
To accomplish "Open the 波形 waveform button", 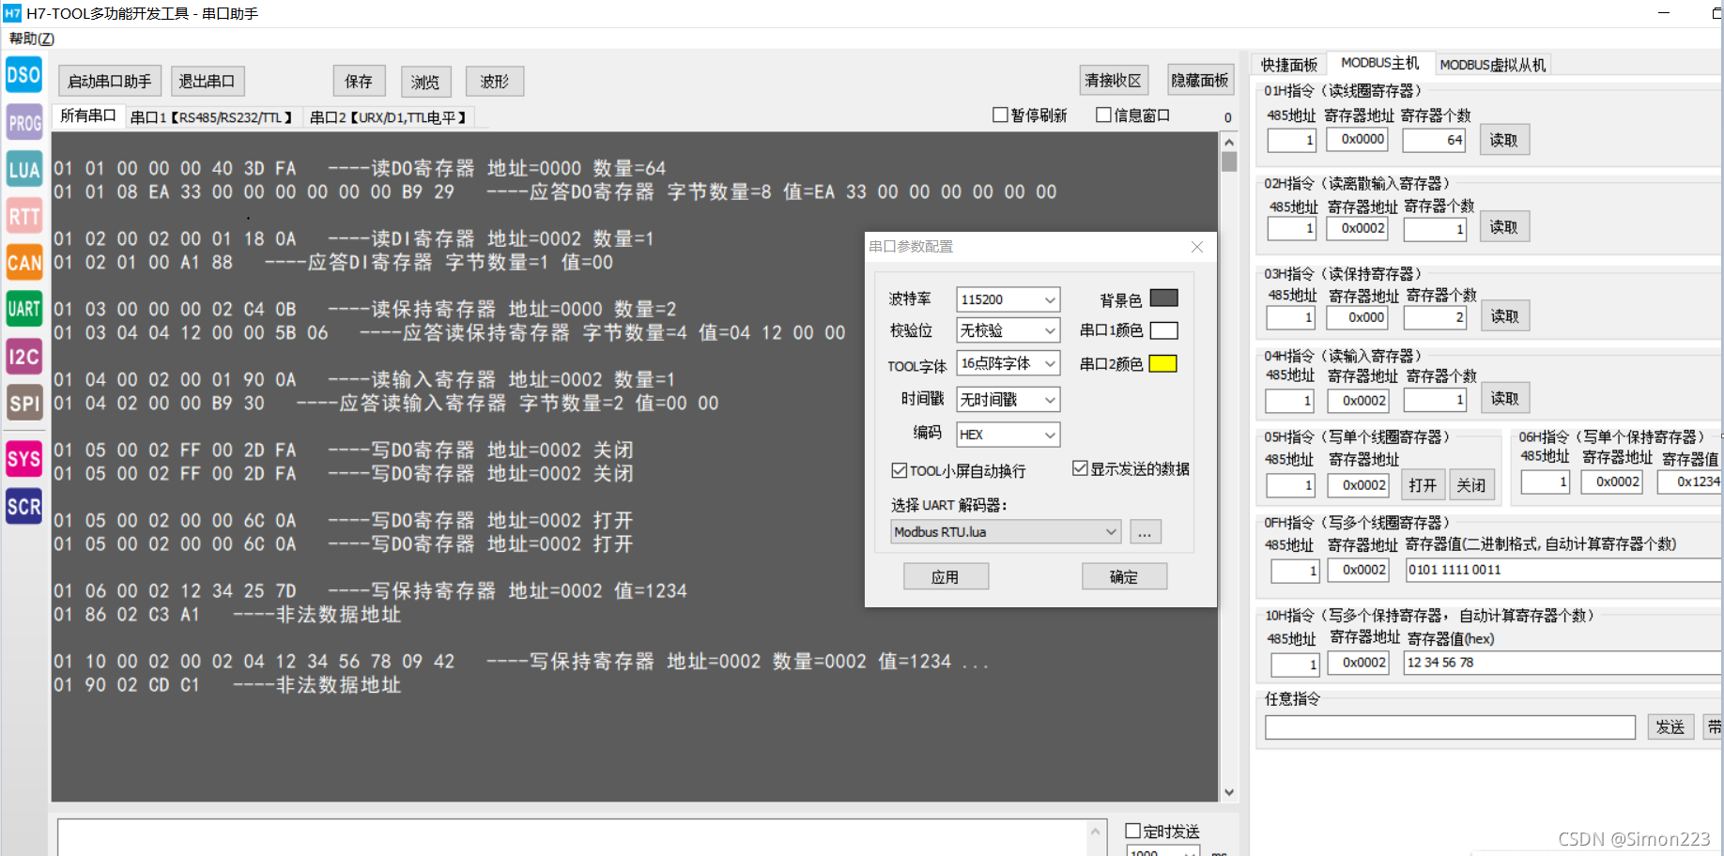I will [495, 82].
